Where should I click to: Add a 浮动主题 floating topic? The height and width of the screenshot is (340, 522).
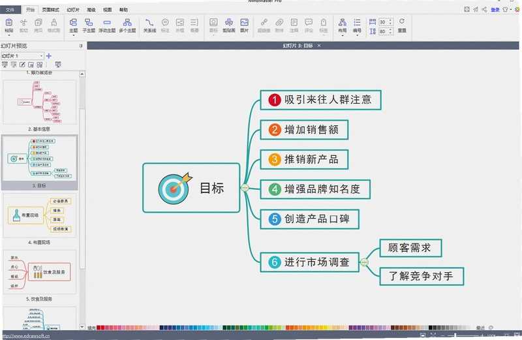(107, 25)
